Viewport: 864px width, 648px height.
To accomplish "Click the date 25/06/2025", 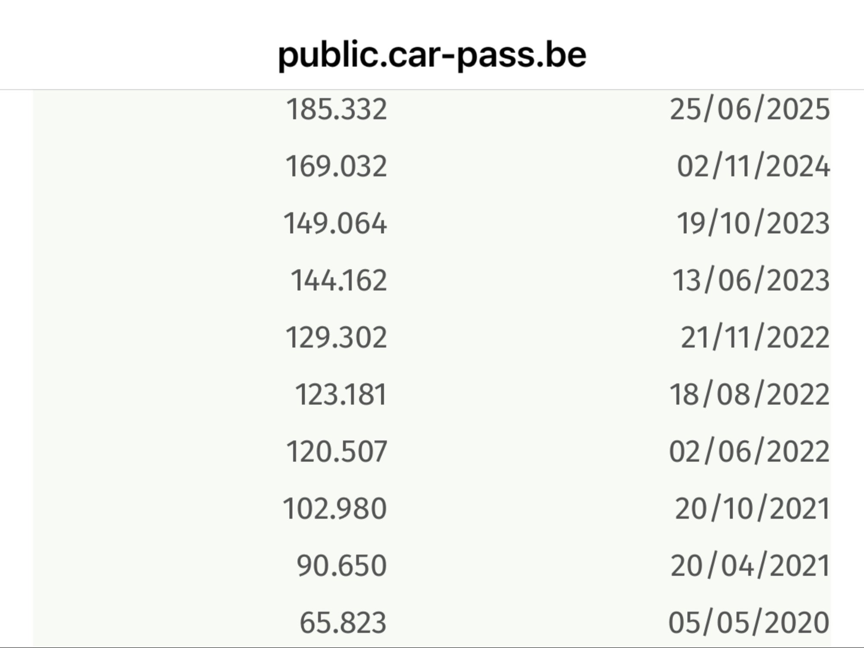I will [x=749, y=109].
